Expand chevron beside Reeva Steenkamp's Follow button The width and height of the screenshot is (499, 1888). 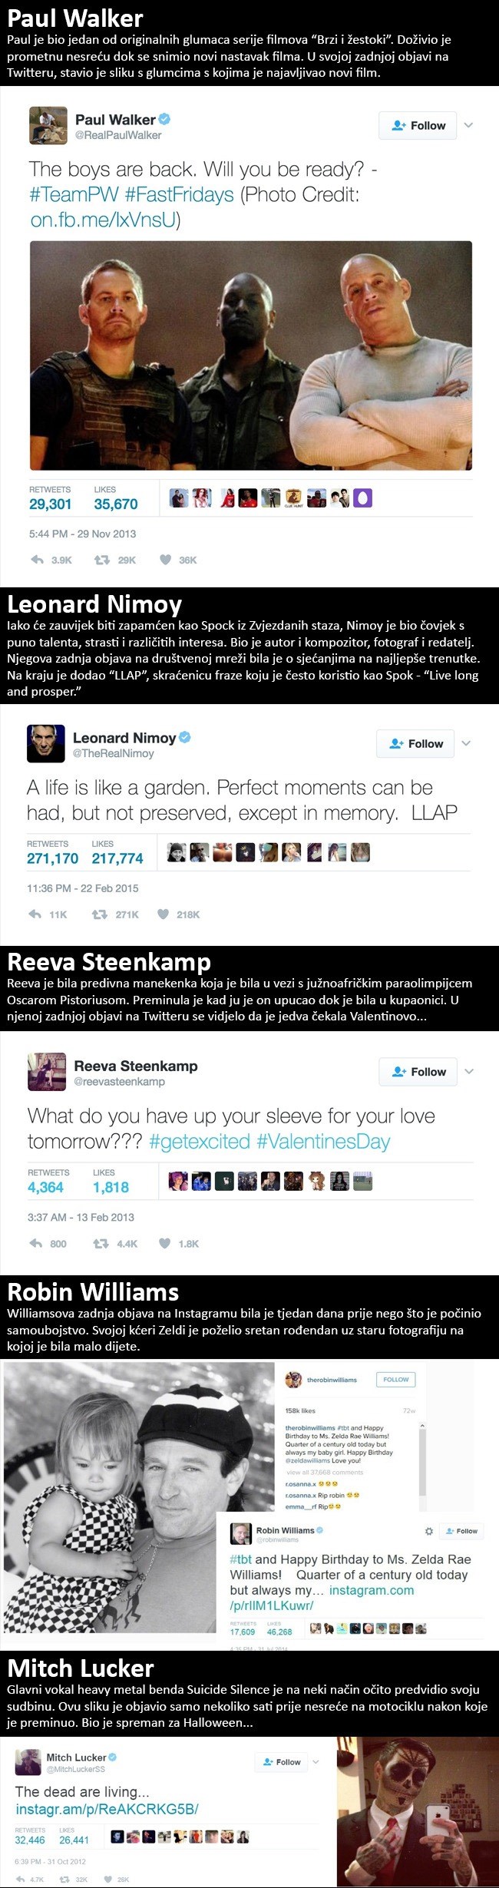point(468,1071)
